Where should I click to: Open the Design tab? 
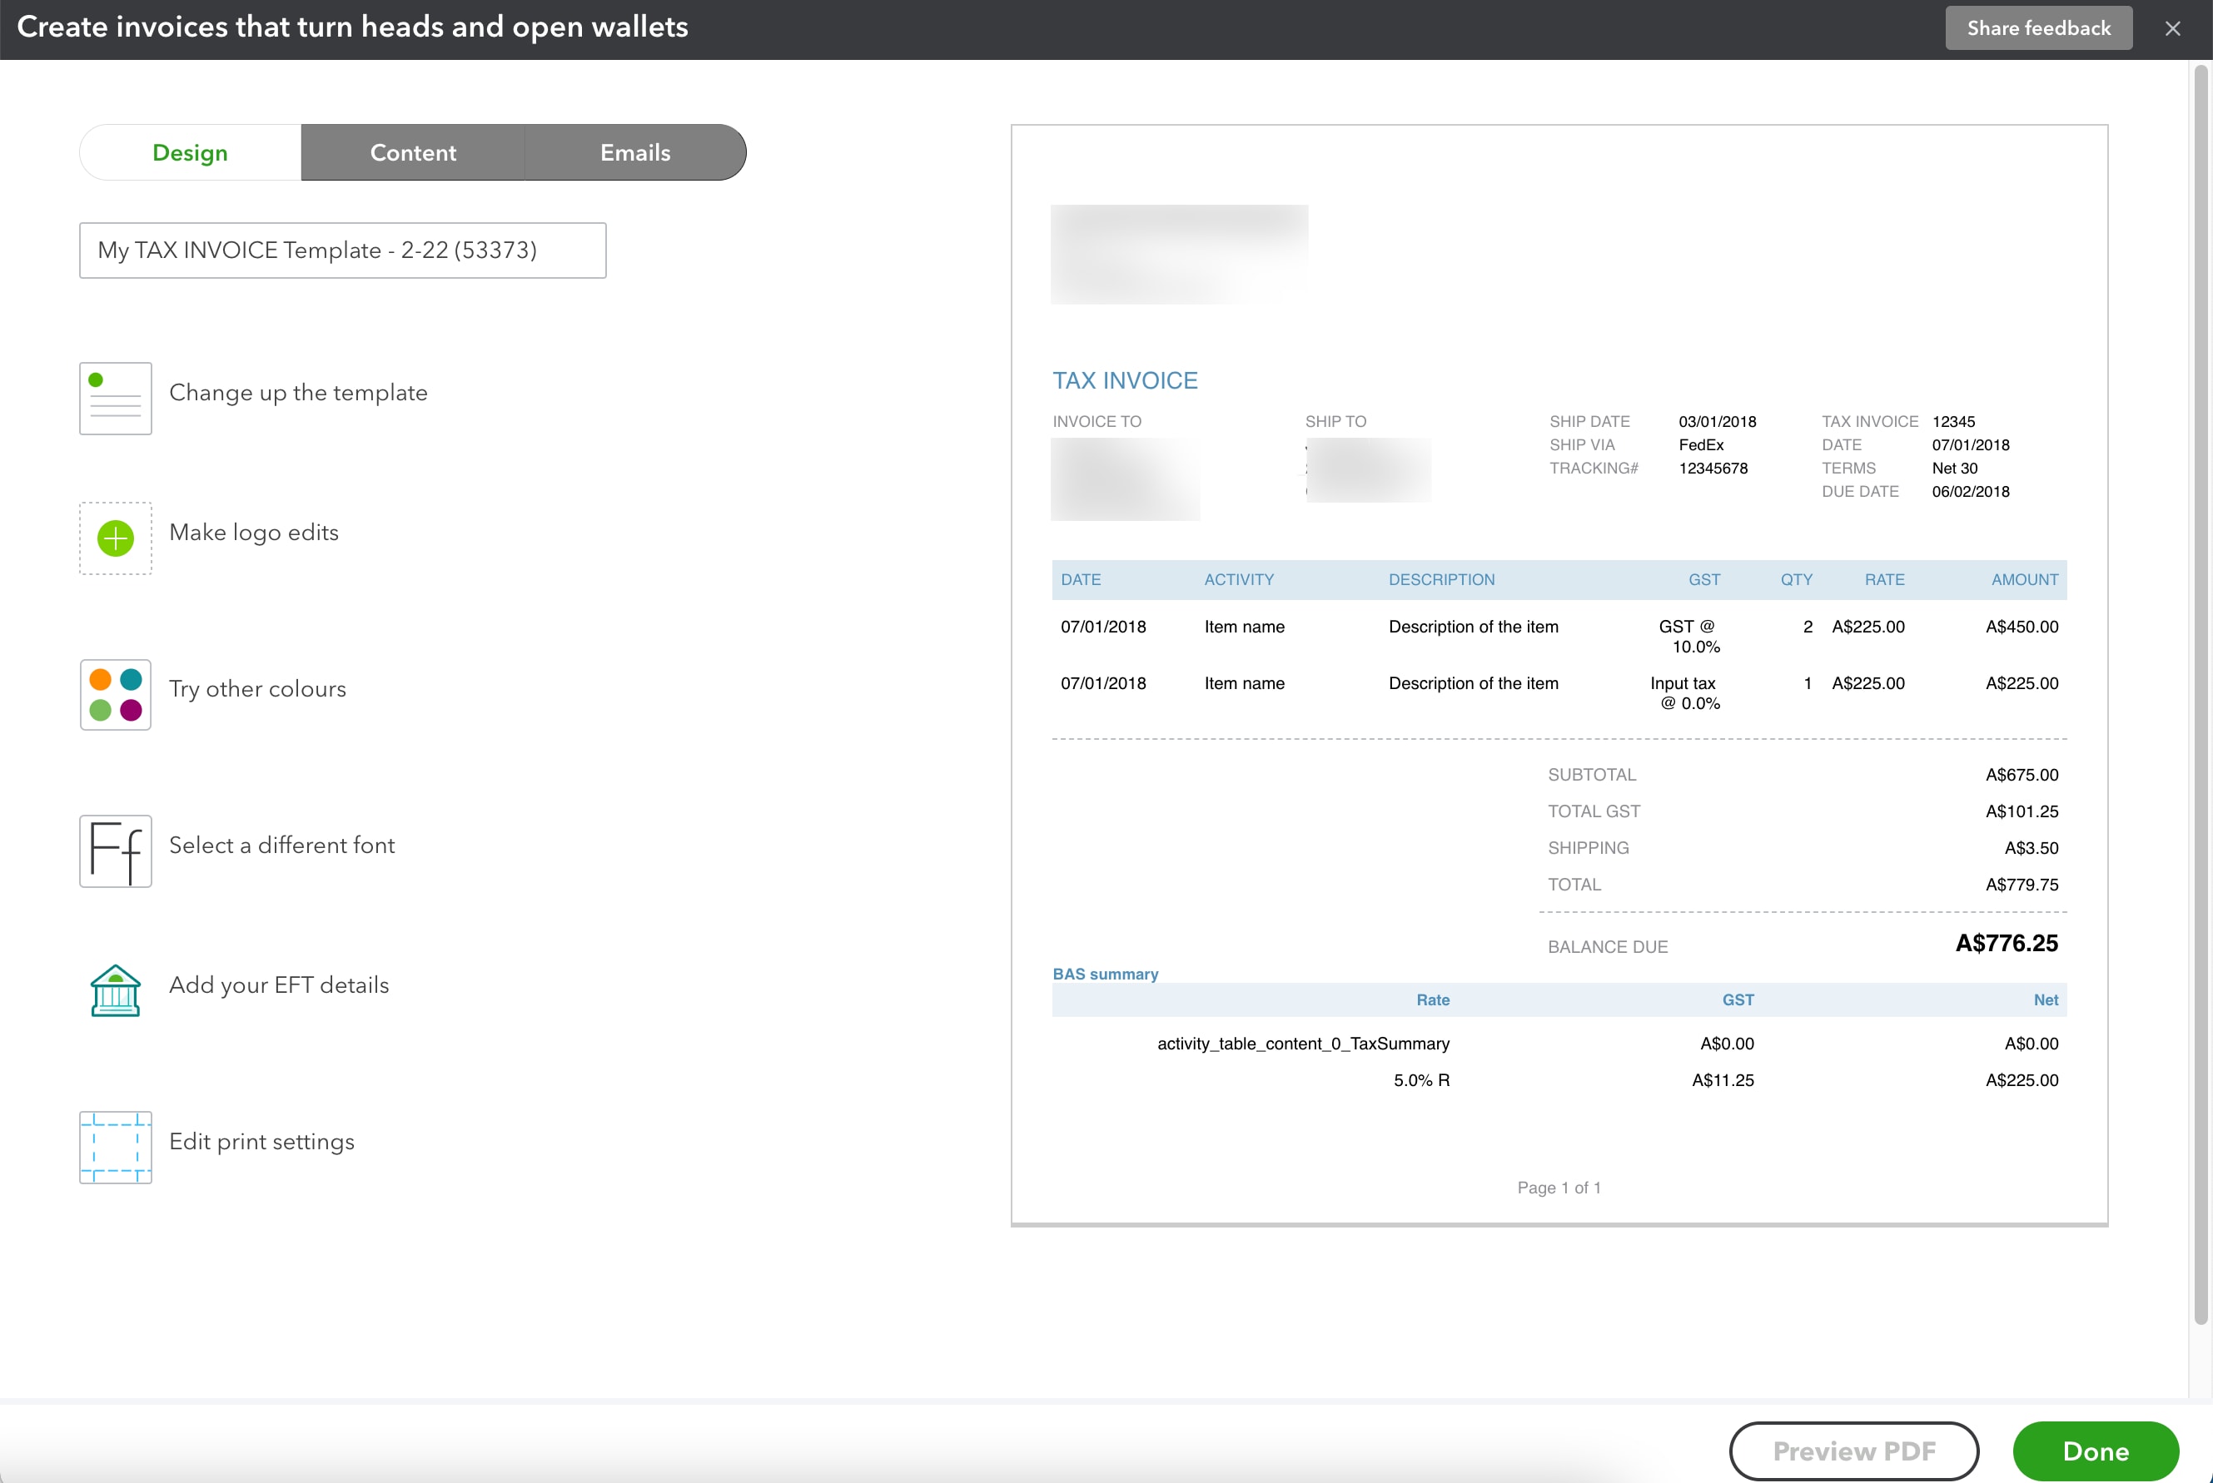click(189, 151)
